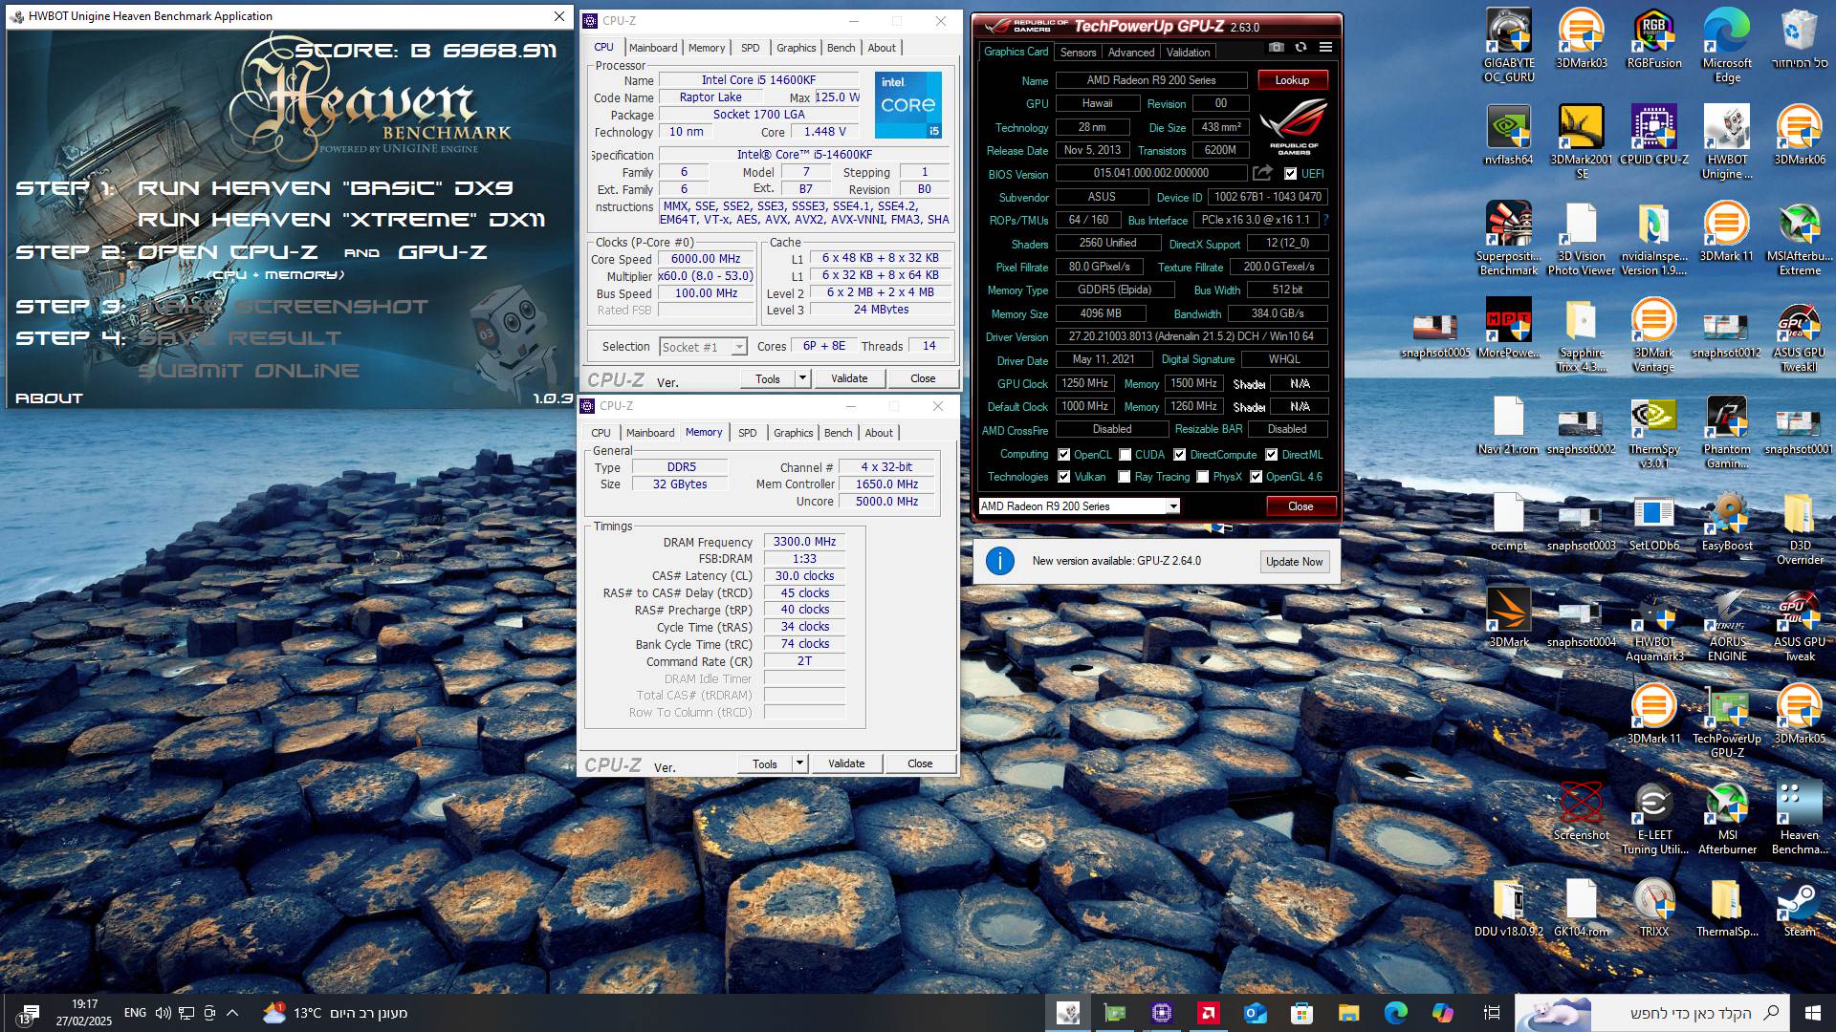Open AORUS ENGINE desktop icon

tap(1727, 624)
